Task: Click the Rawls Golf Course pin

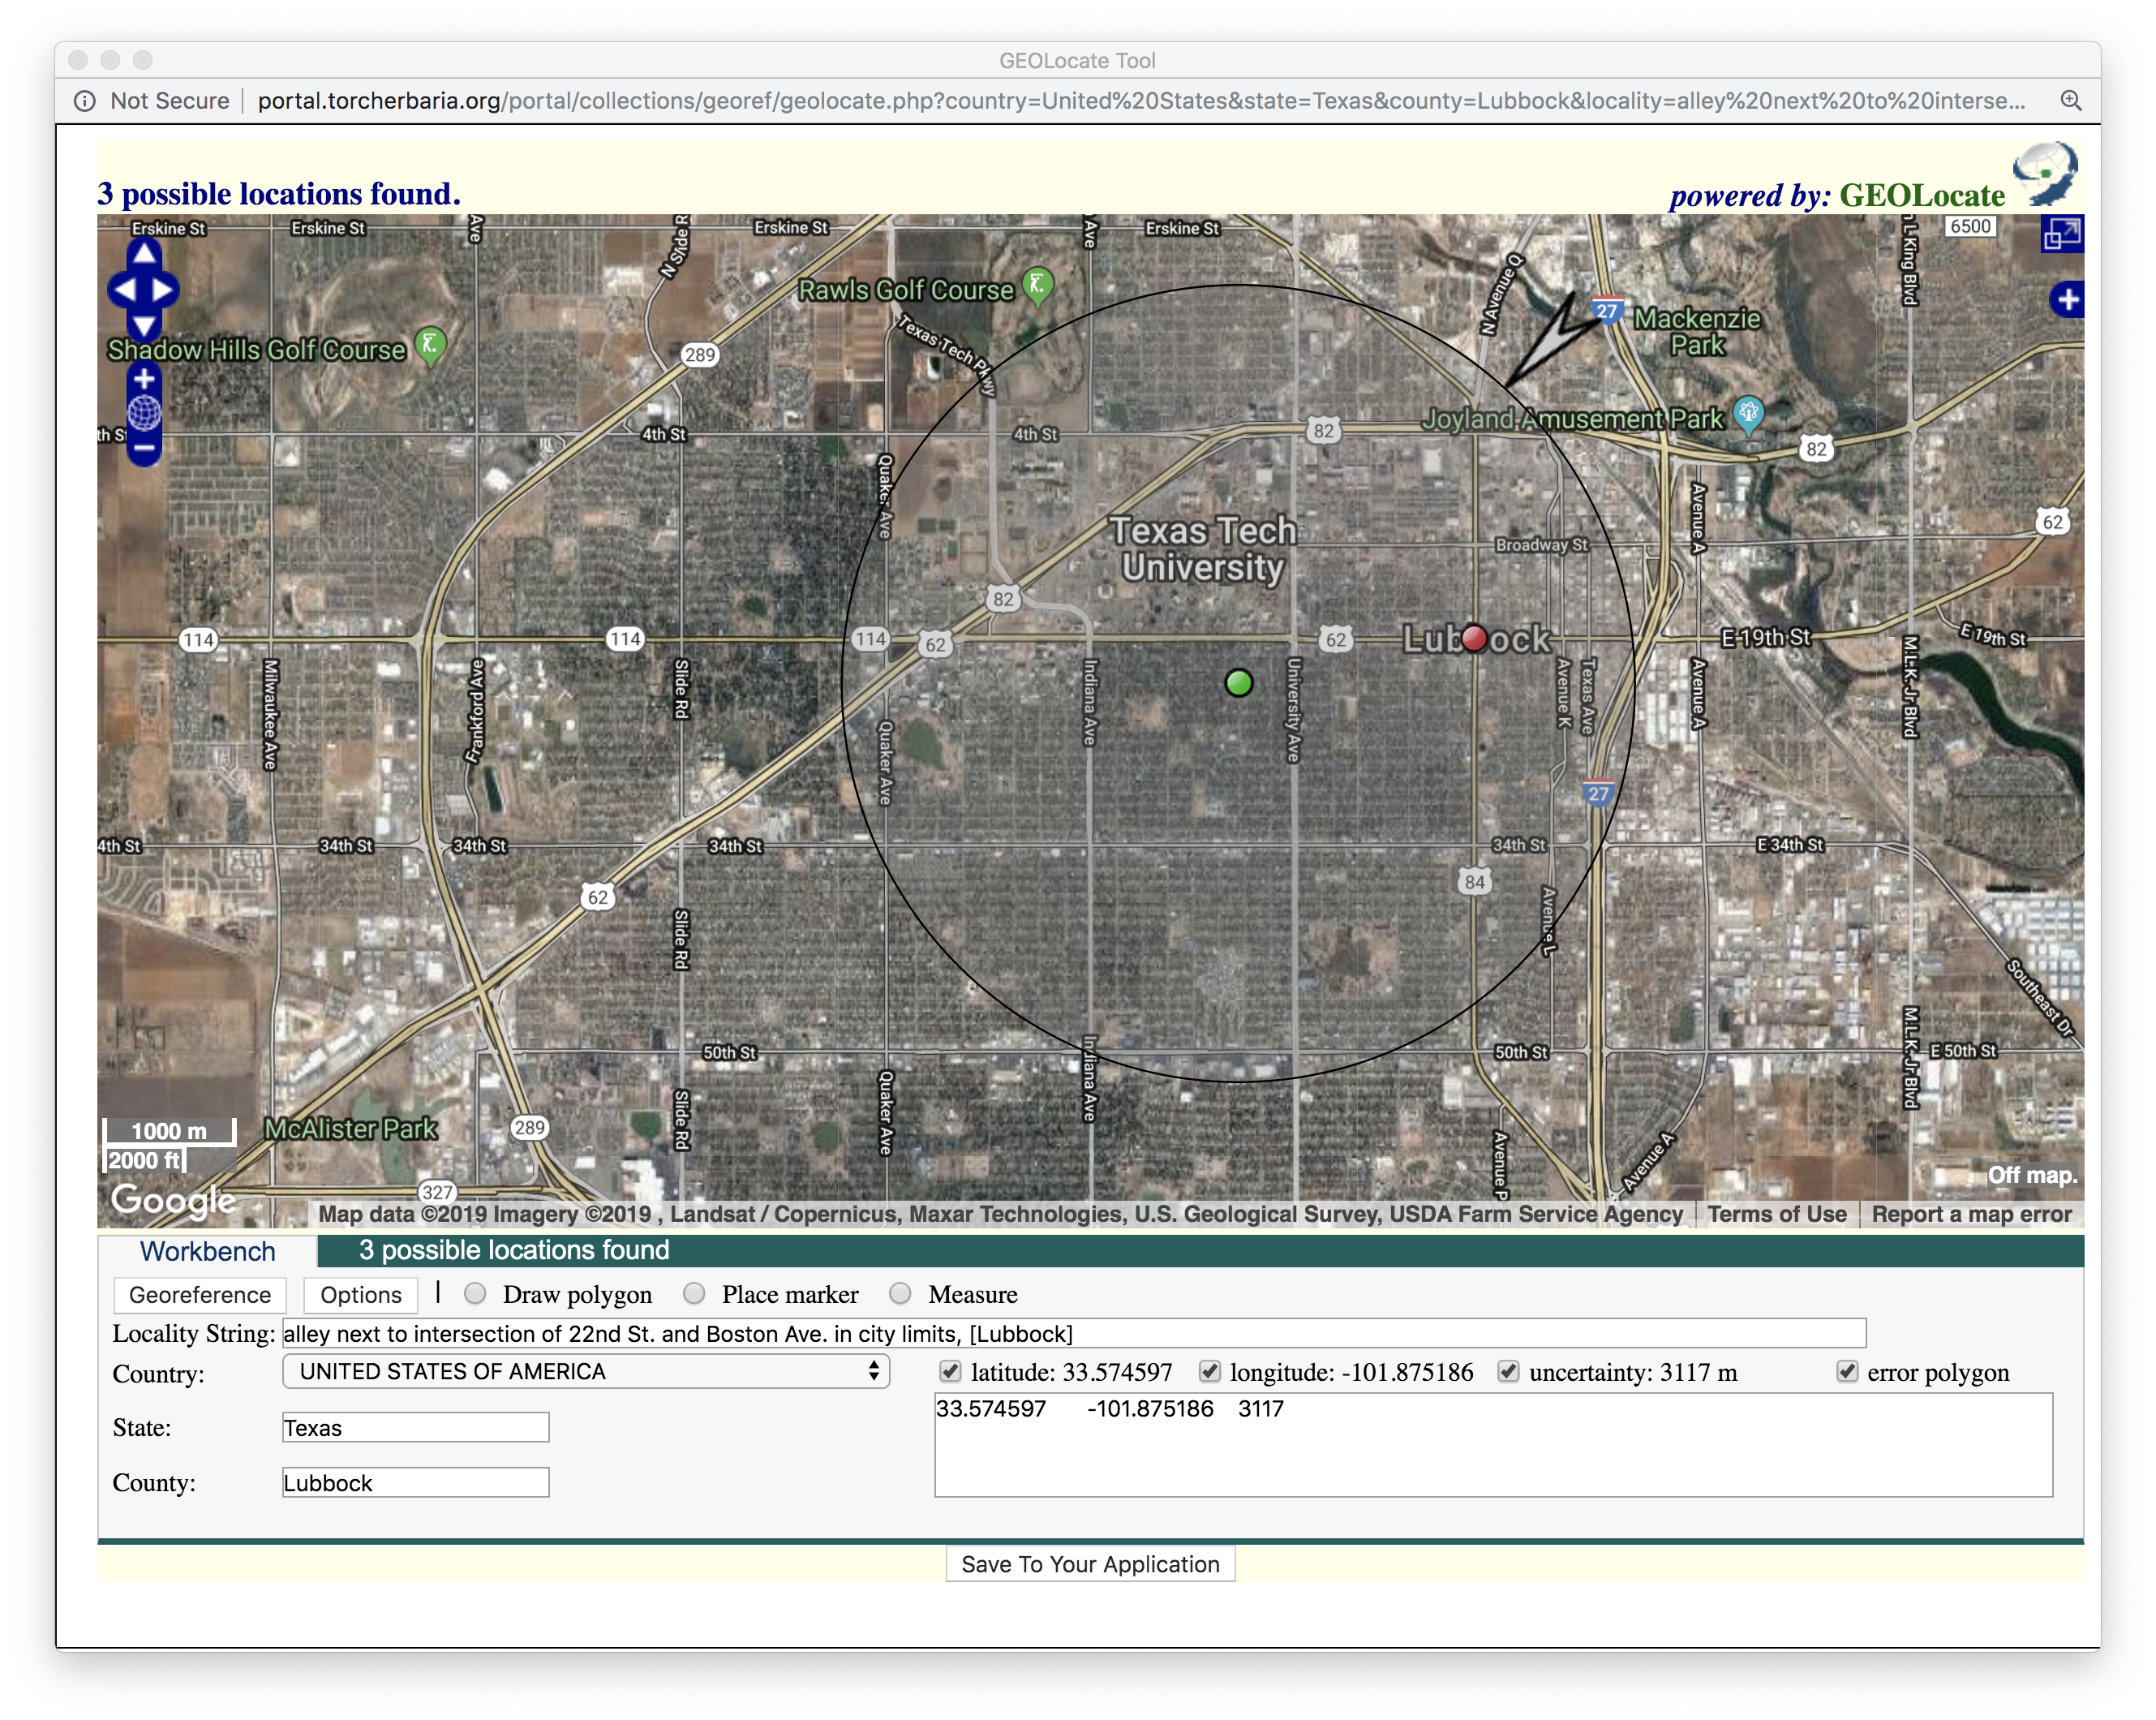Action: point(1039,287)
